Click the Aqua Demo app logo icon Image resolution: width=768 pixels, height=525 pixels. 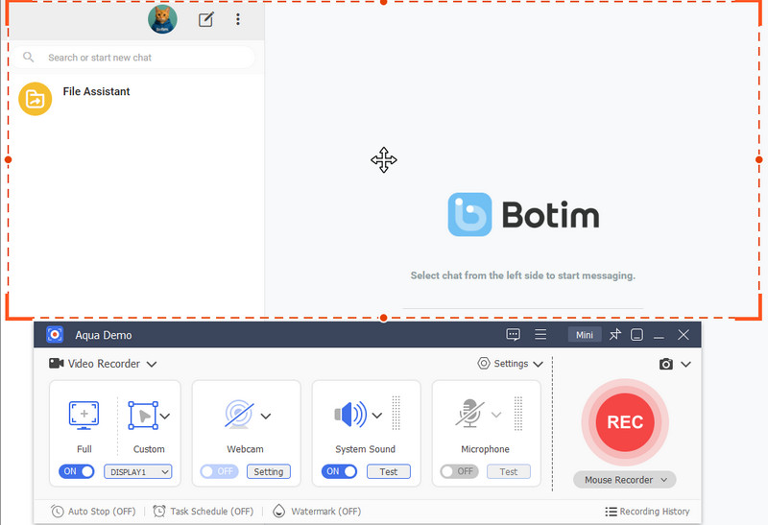point(55,335)
